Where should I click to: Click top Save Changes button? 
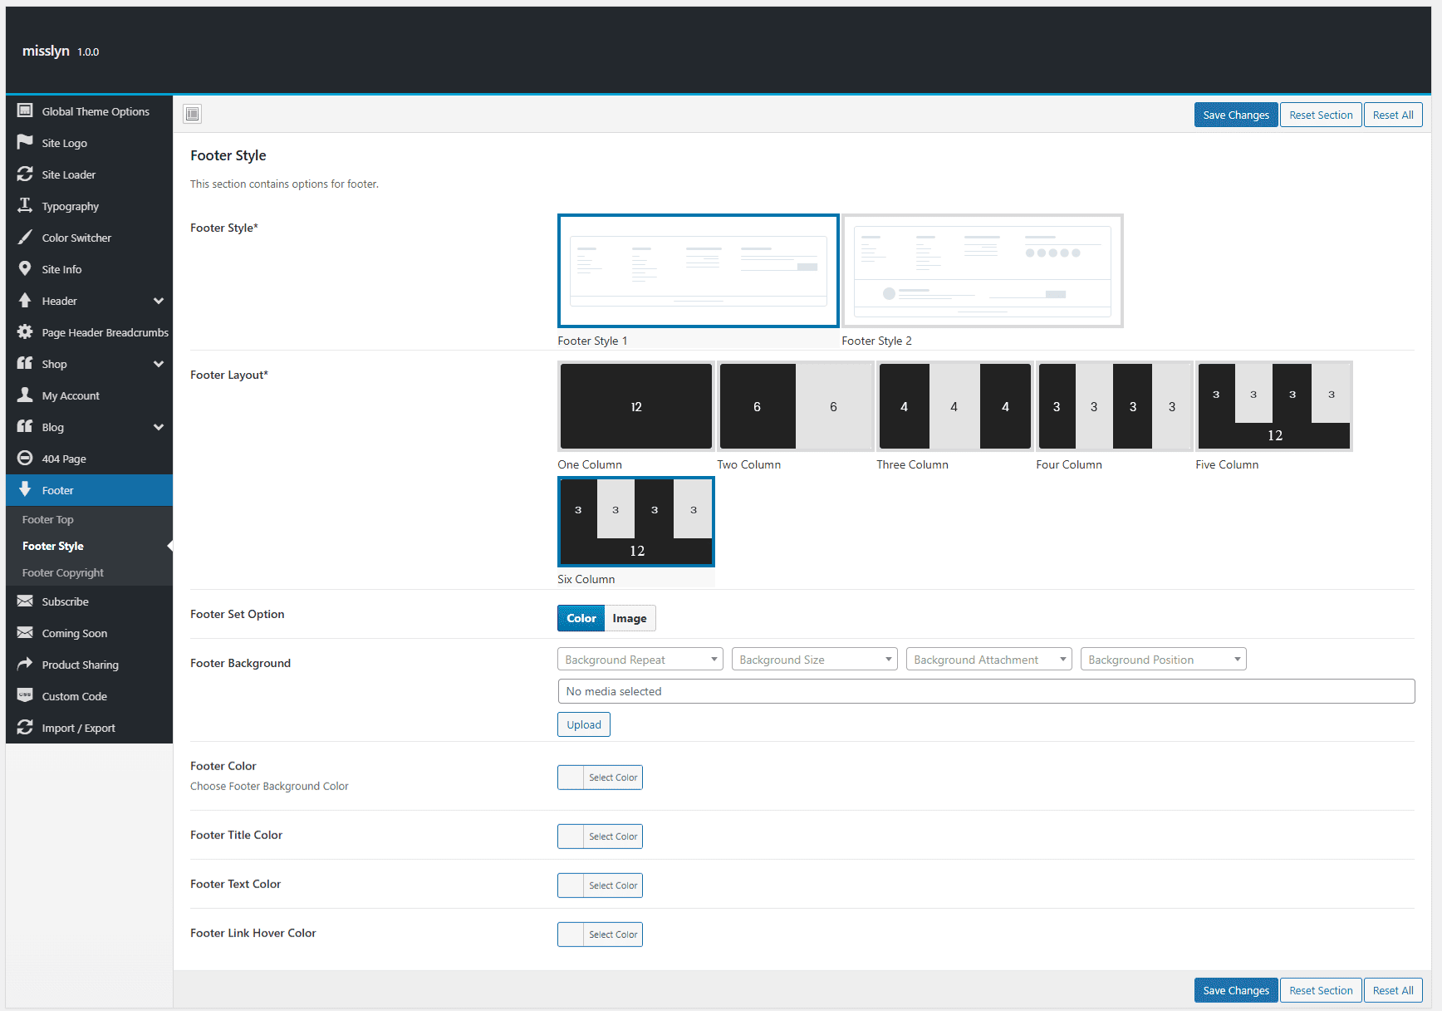[1236, 115]
